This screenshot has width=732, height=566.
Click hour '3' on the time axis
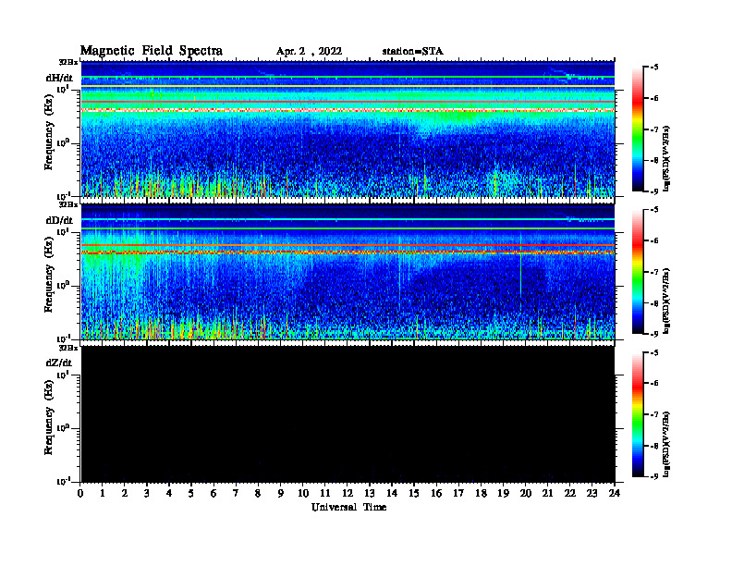147,494
